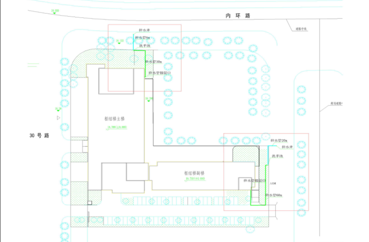369x242 pixels.
Task: Click the green elevation marker at top-left road
Action: pos(55,11)
